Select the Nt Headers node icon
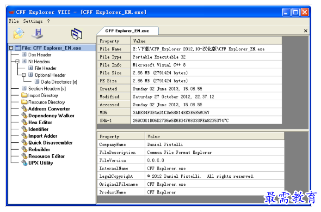 click(x=24, y=61)
